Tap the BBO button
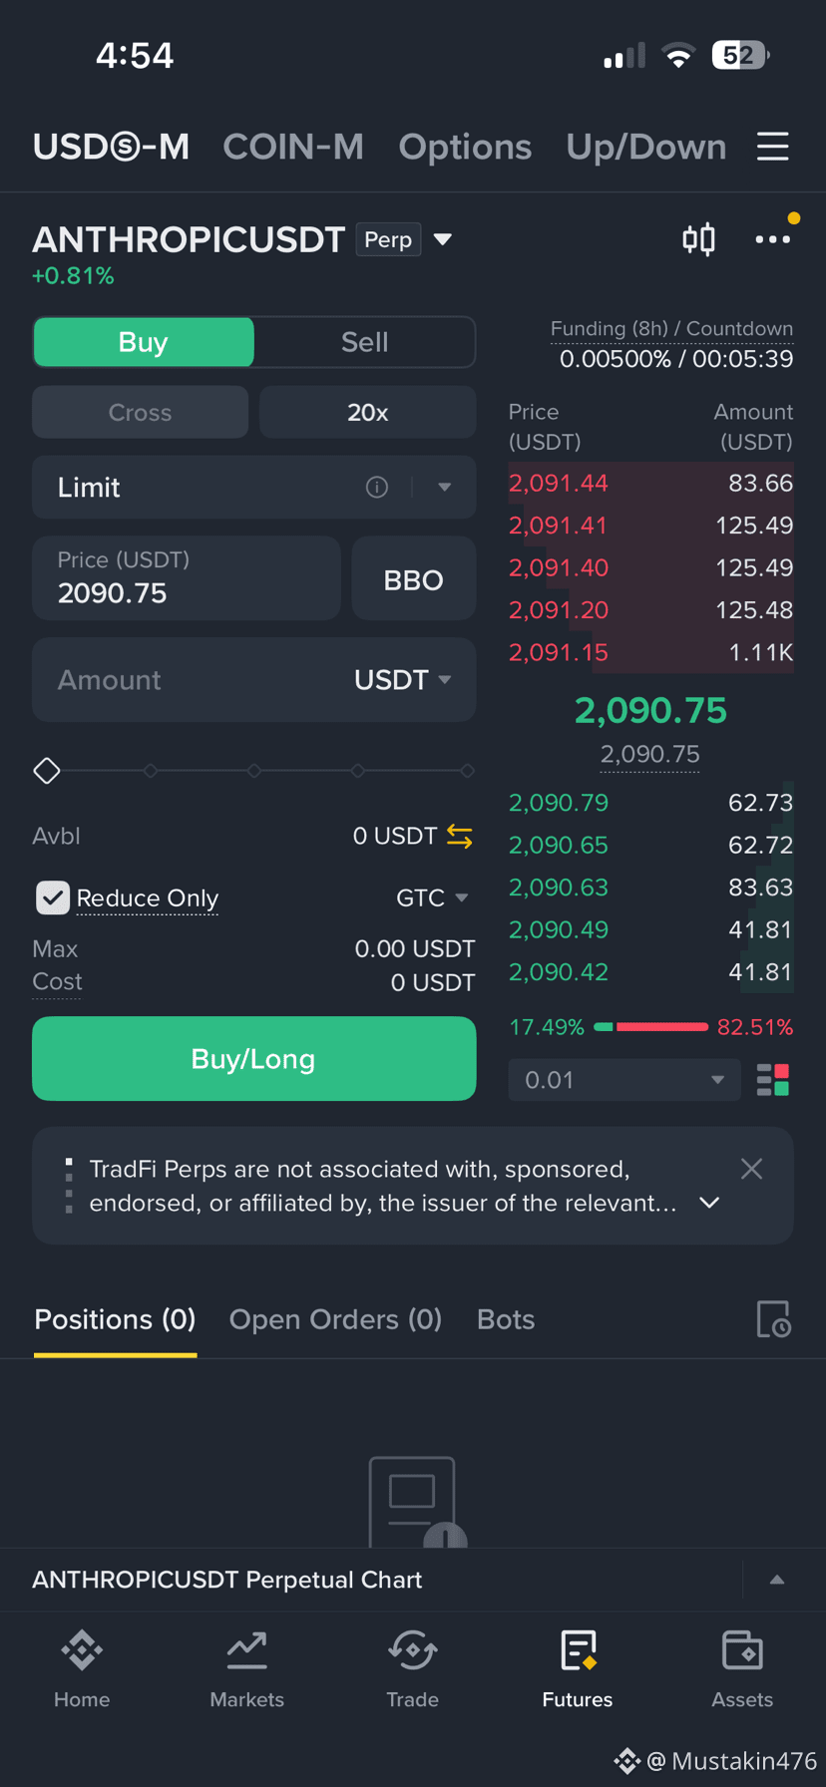The height and width of the screenshot is (1787, 826). pyautogui.click(x=413, y=579)
